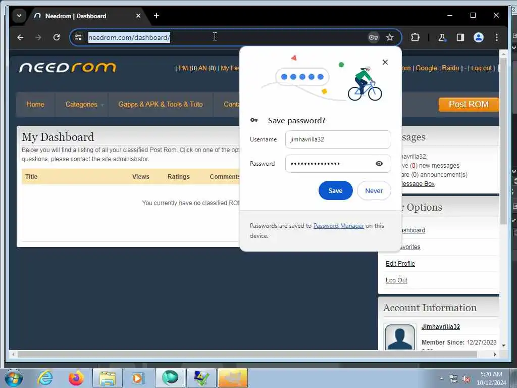Screen dimensions: 517x388
Task: Open the Extensions puzzle icon
Action: pyautogui.click(x=415, y=37)
